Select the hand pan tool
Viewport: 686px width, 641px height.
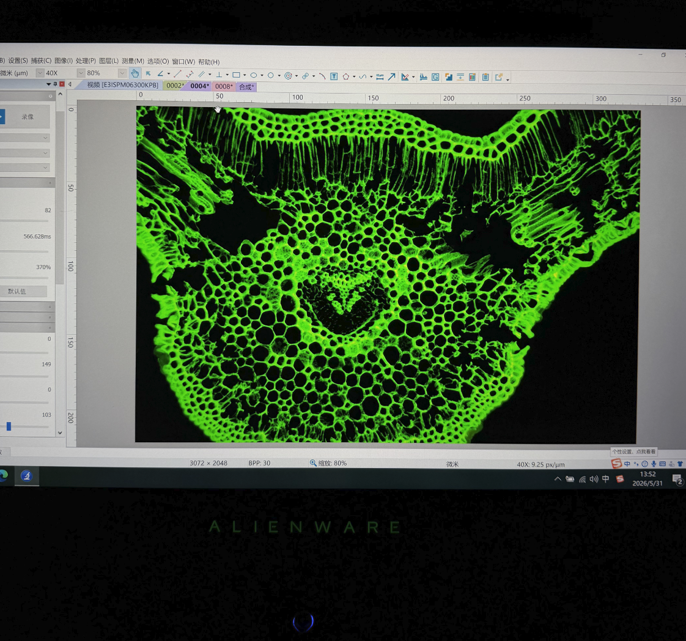(x=135, y=73)
